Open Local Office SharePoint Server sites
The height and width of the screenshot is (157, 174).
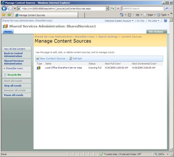point(63,68)
